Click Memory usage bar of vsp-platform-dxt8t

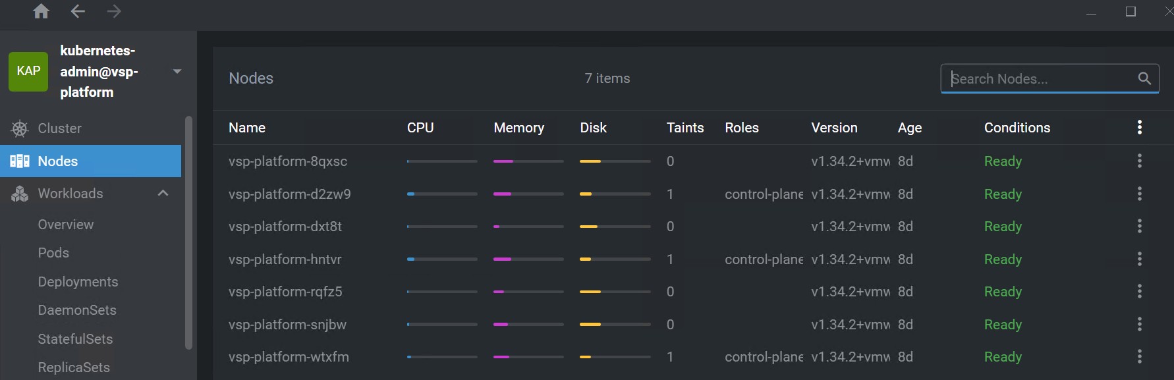(528, 226)
